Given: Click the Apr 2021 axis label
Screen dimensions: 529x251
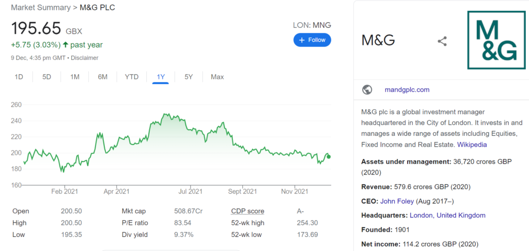Looking at the screenshot, I should [x=116, y=192].
